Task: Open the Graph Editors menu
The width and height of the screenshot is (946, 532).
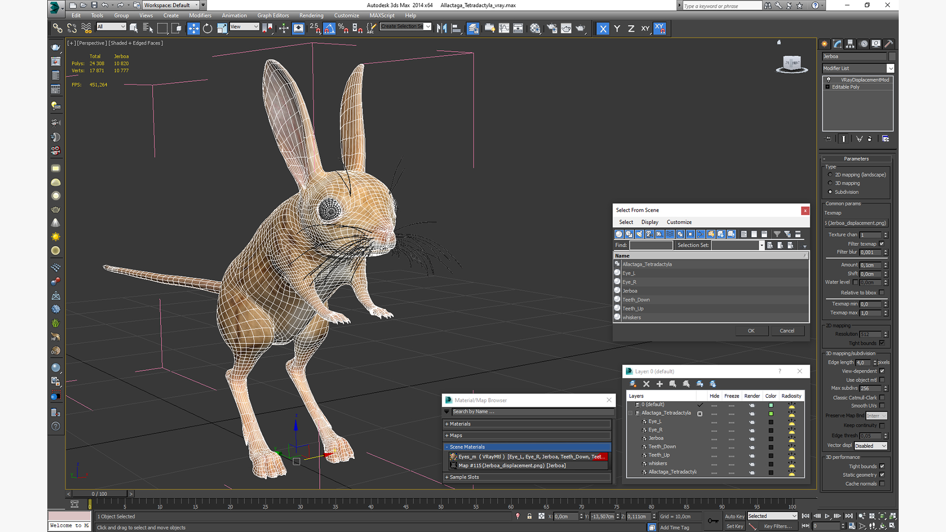Action: (x=273, y=15)
